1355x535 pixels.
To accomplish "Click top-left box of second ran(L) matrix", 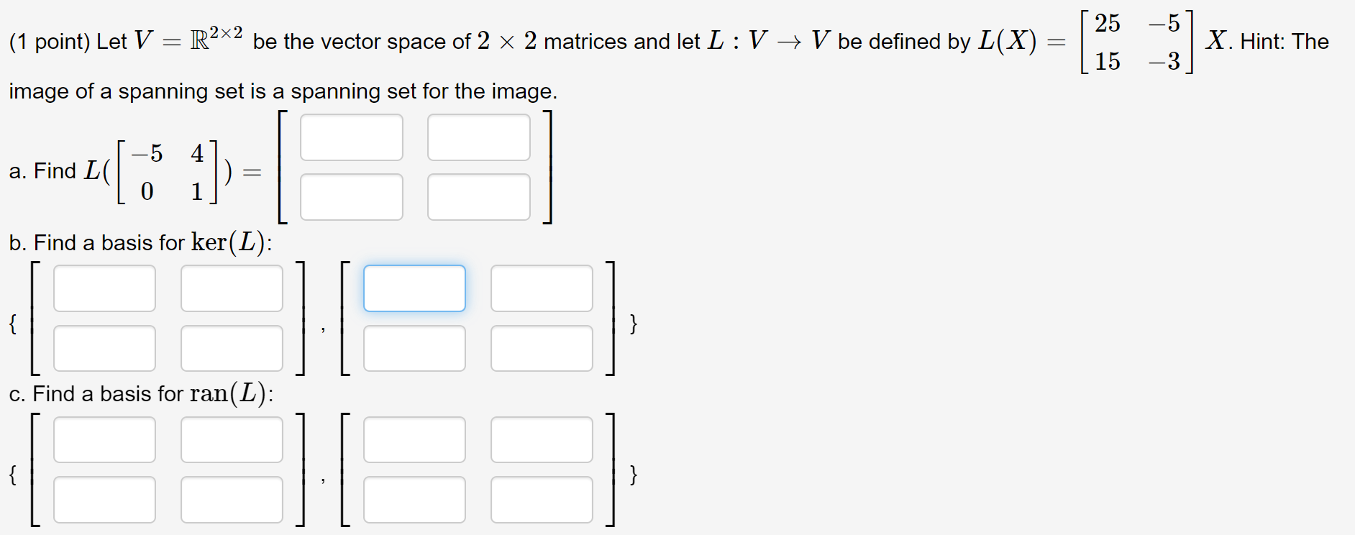I will tap(414, 439).
